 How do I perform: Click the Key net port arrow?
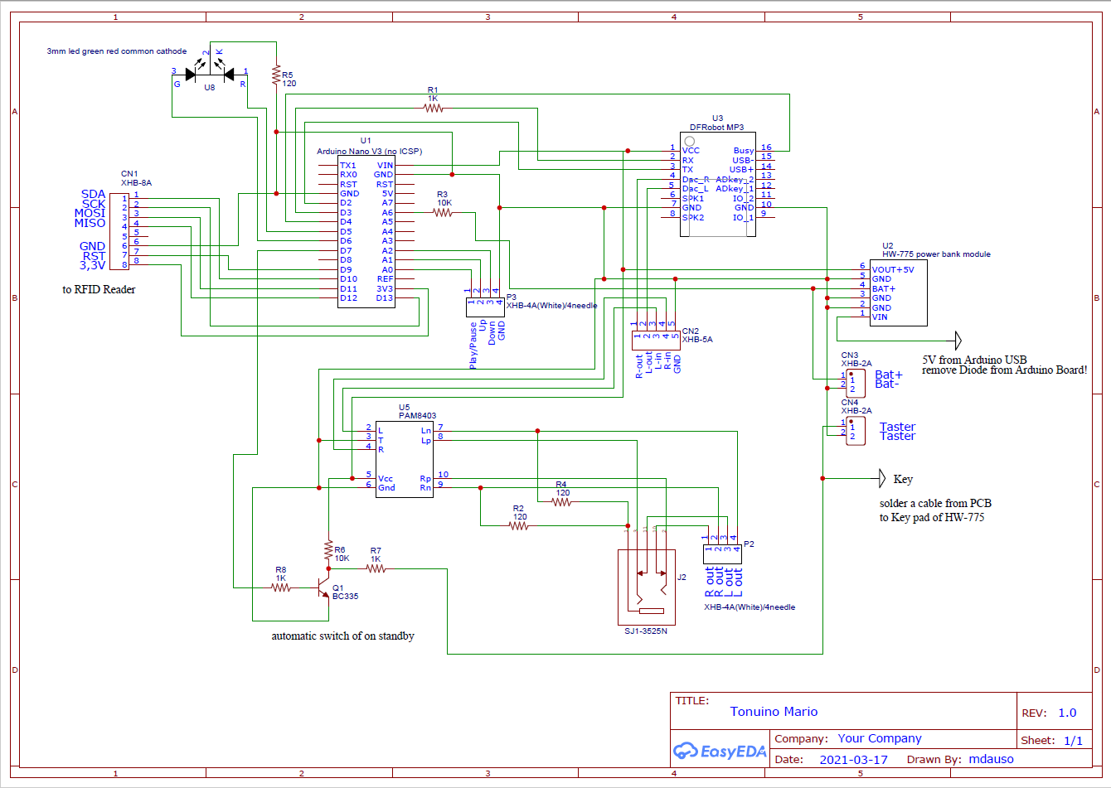click(x=881, y=478)
